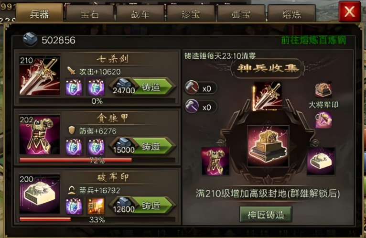Click the purple hammer x0 icon
Image resolution: width=366 pixels, height=238 pixels.
tap(192, 106)
